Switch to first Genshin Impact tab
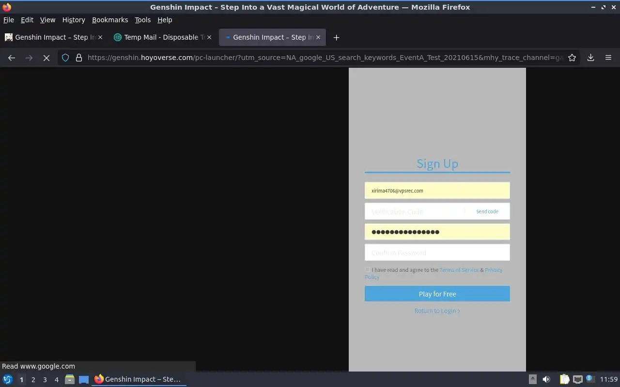Screen dimensions: 620x387 [x=53, y=37]
